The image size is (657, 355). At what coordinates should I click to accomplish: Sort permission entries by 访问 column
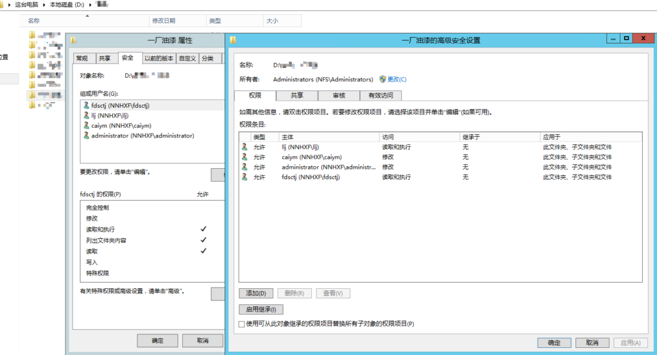pyautogui.click(x=420, y=137)
